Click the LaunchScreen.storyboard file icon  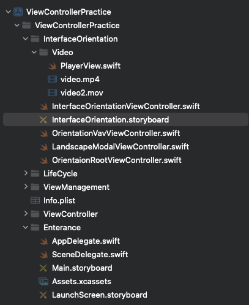tap(43, 295)
